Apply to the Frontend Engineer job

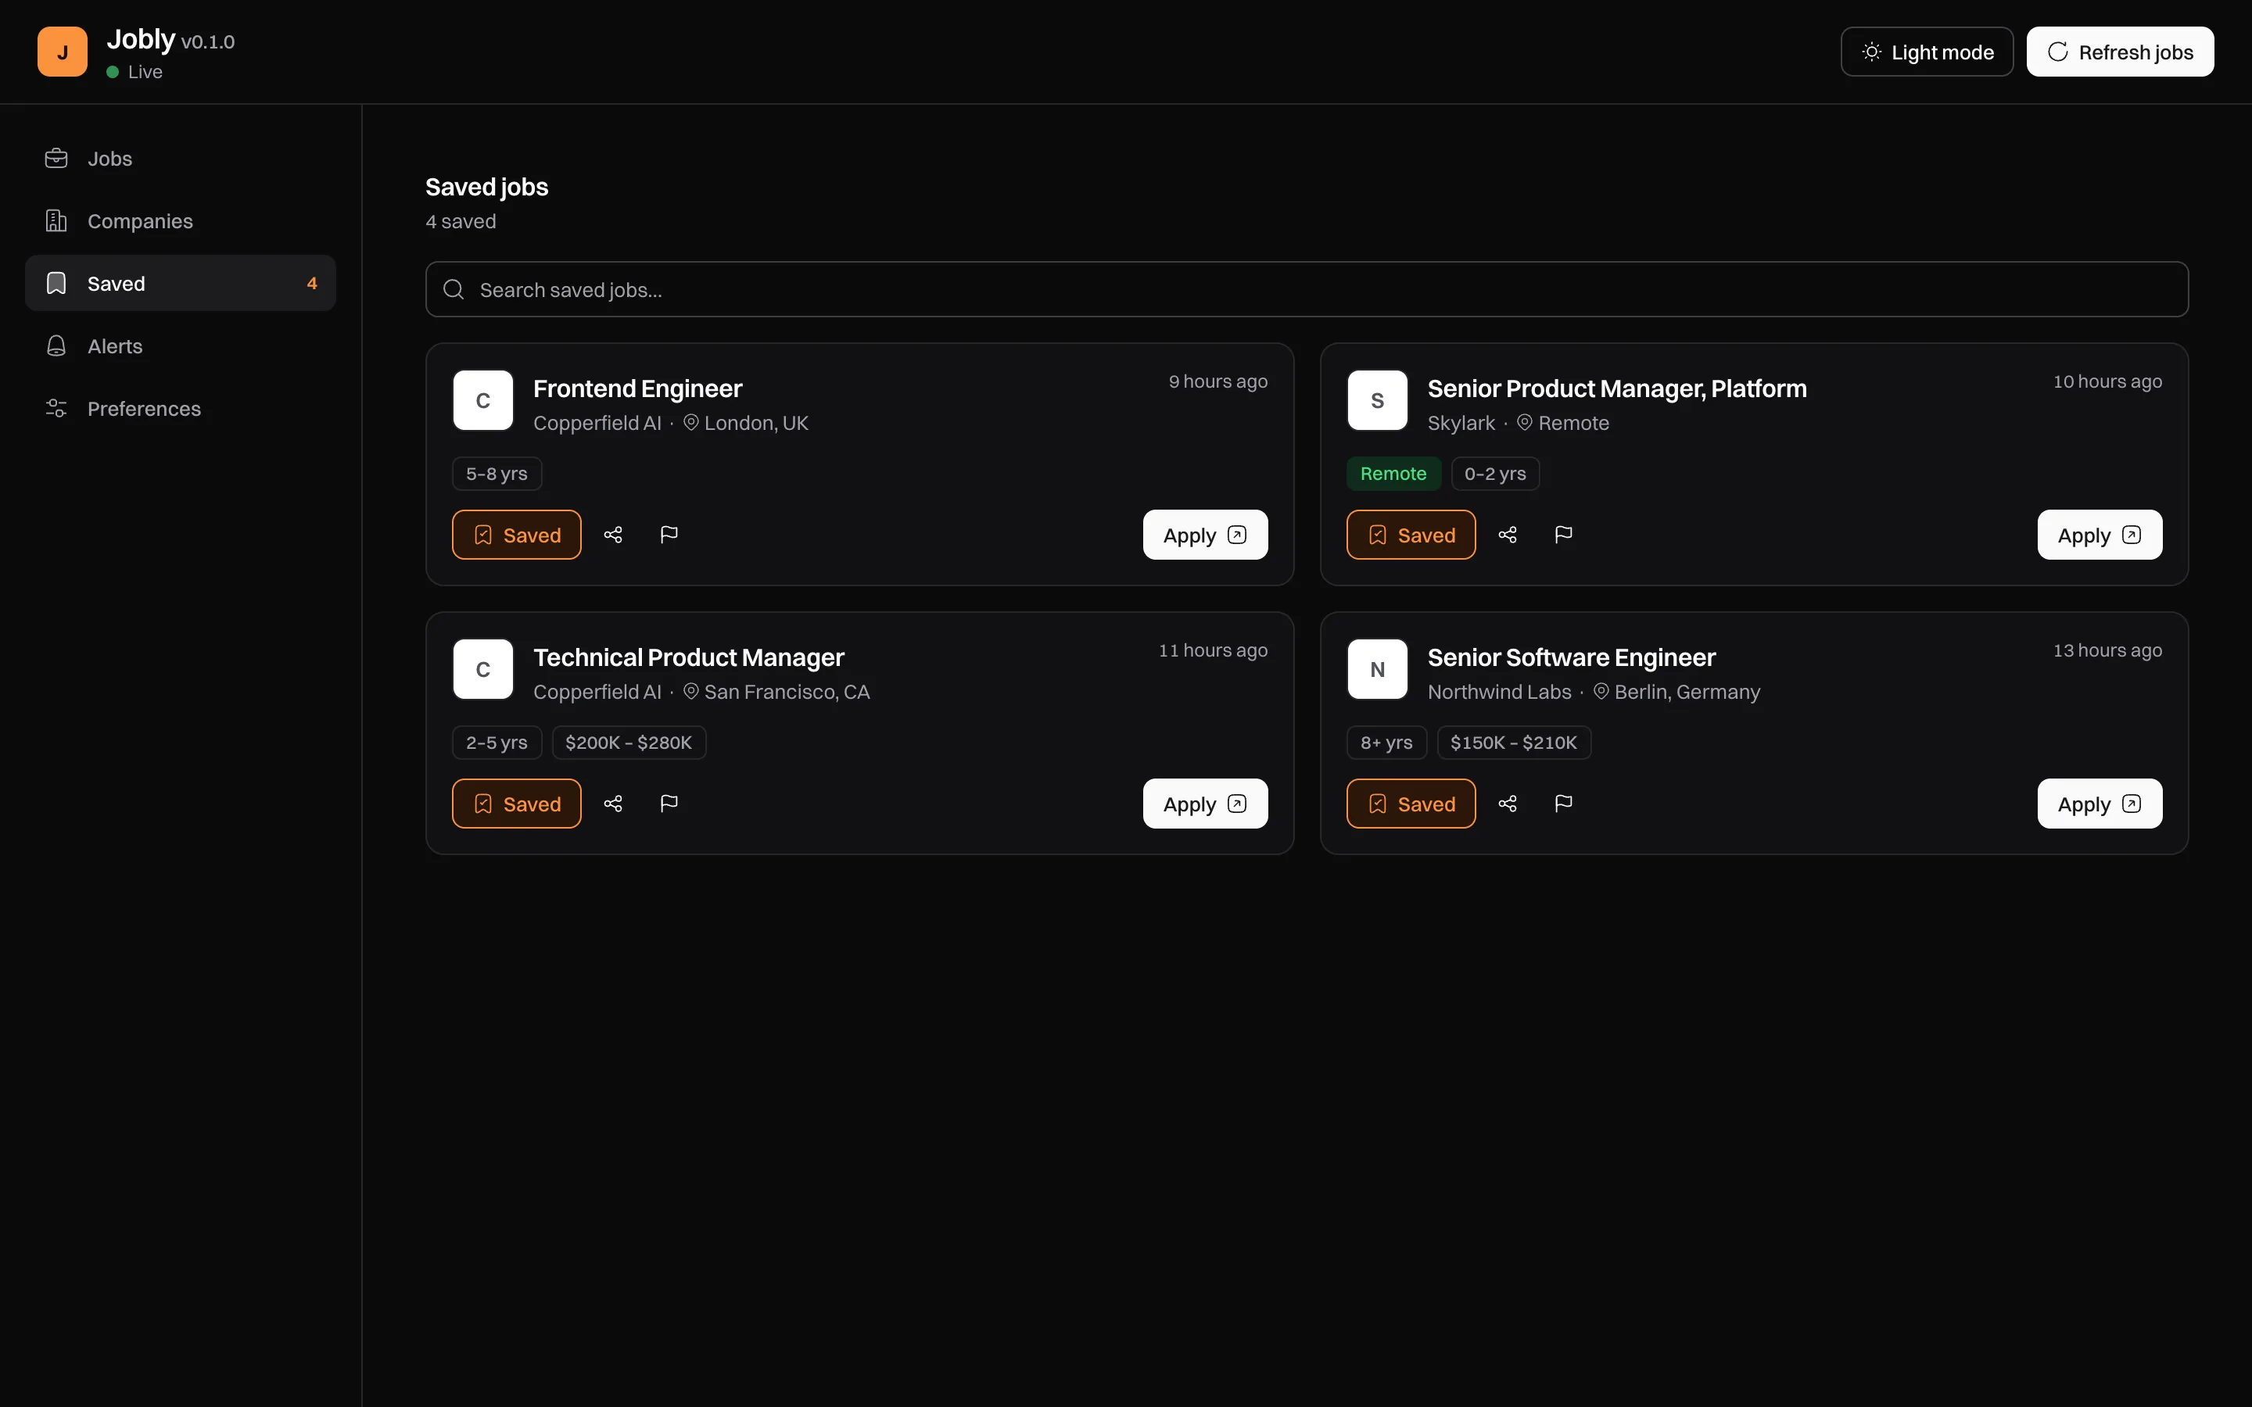pyautogui.click(x=1205, y=535)
